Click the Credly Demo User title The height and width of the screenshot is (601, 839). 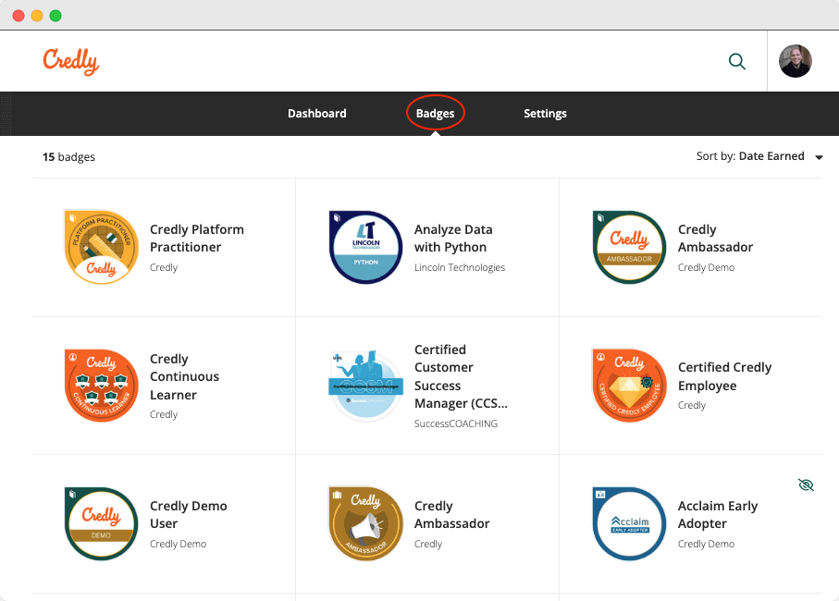tap(189, 514)
